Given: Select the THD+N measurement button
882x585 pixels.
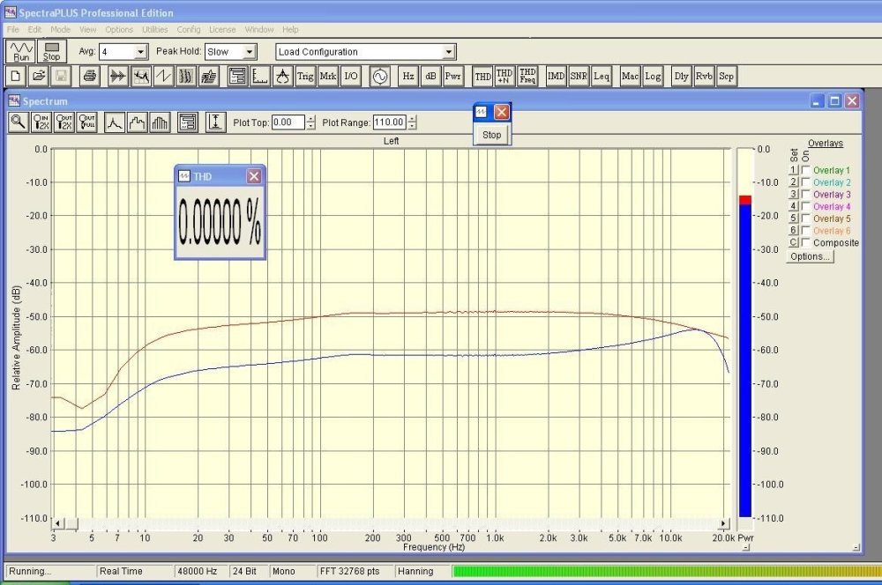Looking at the screenshot, I should coord(505,77).
